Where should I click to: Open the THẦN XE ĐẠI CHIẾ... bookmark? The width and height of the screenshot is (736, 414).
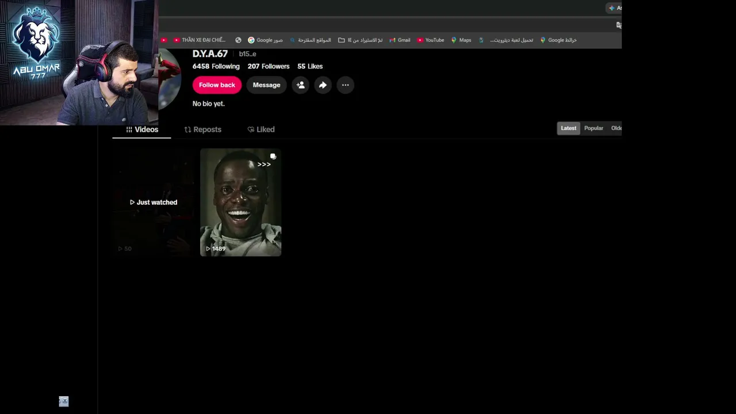click(199, 40)
